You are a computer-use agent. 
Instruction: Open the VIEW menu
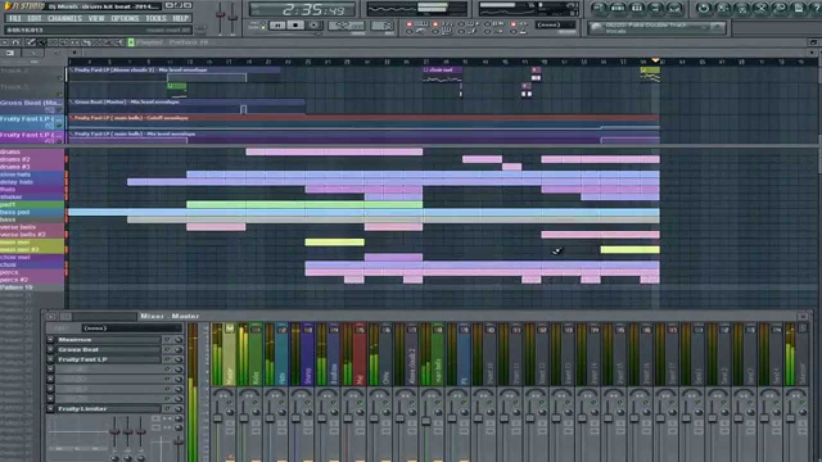pyautogui.click(x=96, y=18)
